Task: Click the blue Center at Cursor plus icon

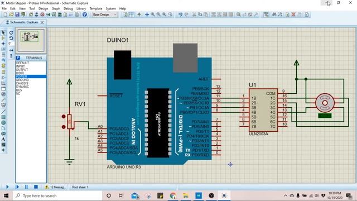Action: 147,15
